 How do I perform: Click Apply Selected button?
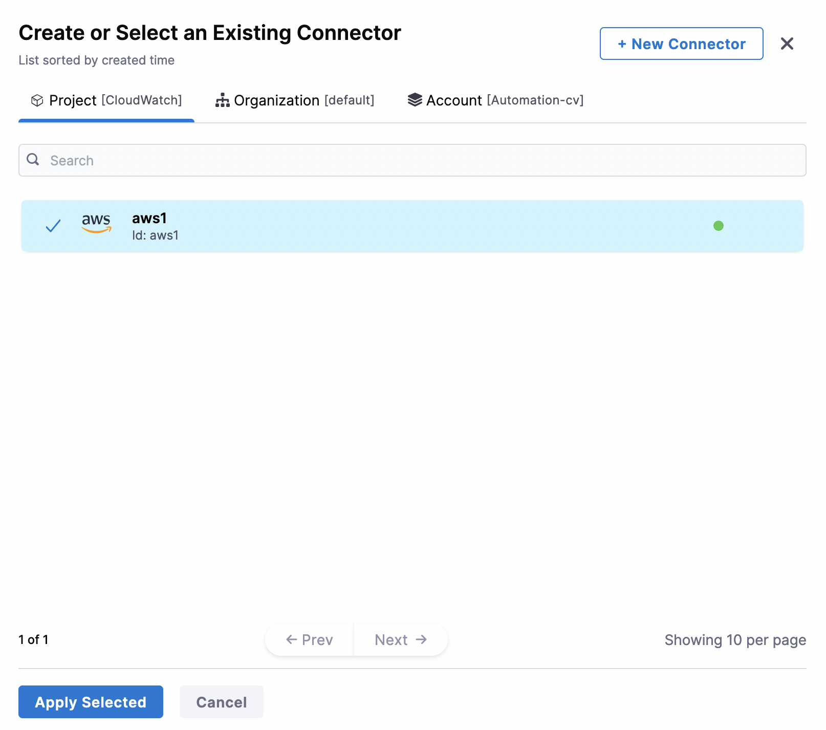click(91, 702)
